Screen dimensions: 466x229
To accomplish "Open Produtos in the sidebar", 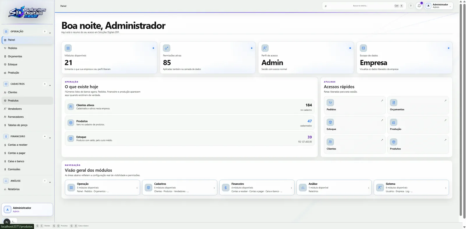I will (x=27, y=101).
